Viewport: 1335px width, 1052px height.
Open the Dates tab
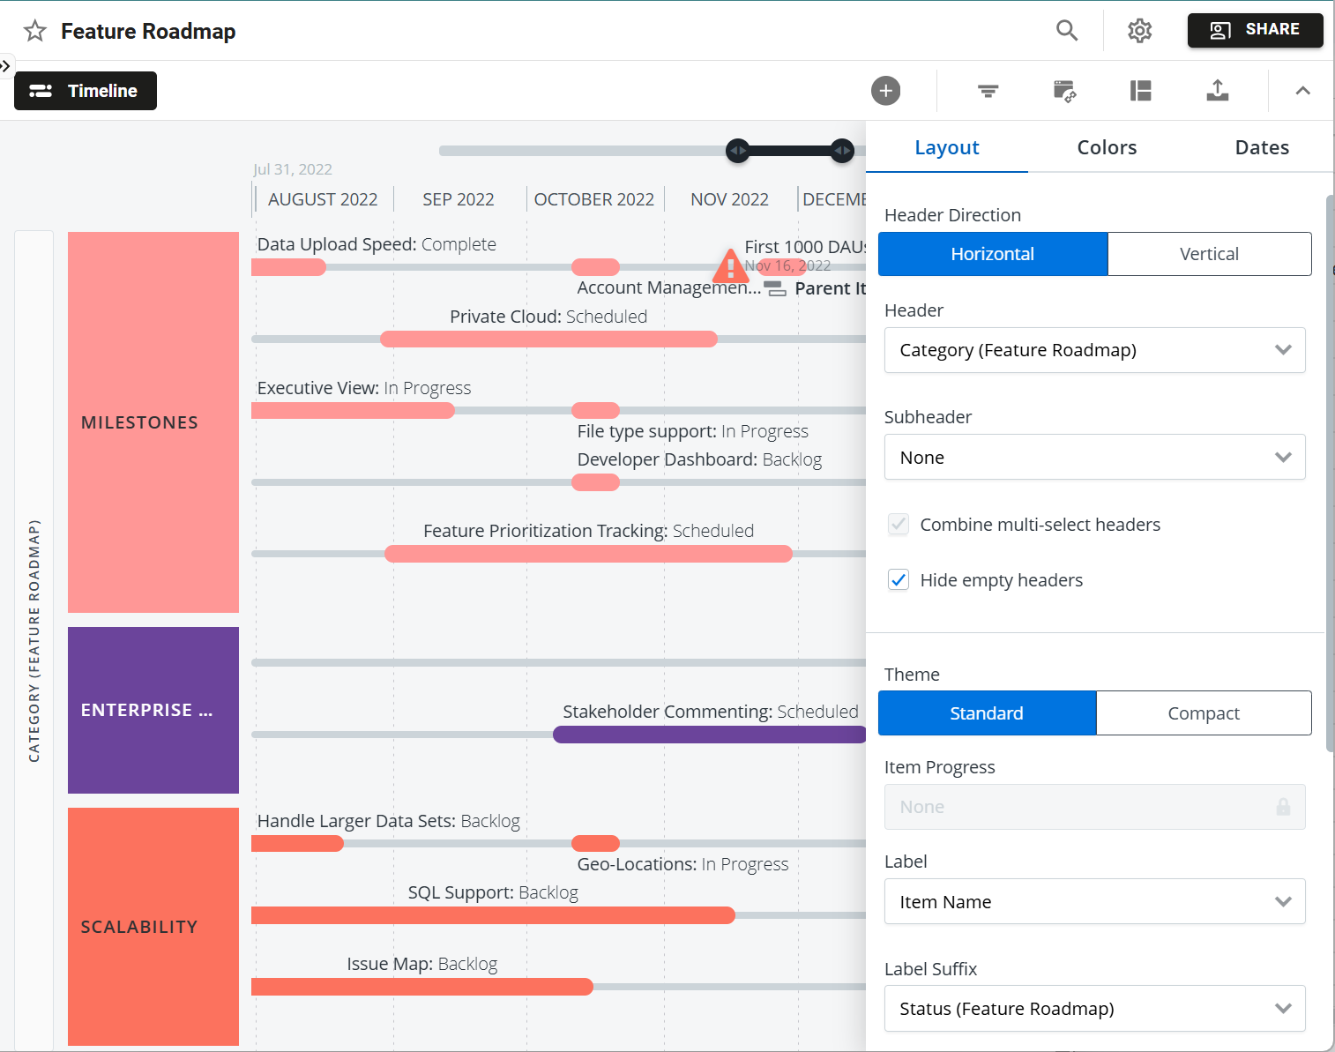pos(1262,147)
